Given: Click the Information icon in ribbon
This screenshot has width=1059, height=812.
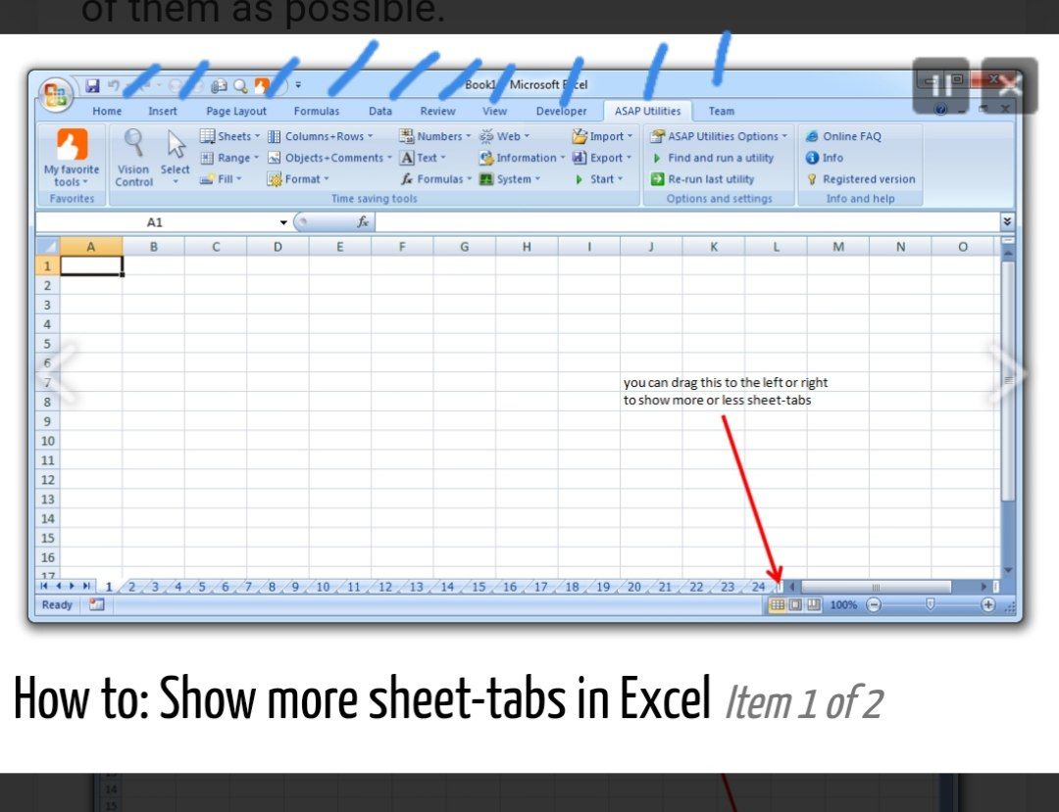Looking at the screenshot, I should 486,158.
